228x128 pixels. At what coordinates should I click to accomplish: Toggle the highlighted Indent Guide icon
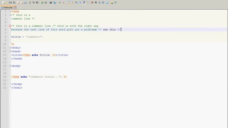click(x=84, y=2)
